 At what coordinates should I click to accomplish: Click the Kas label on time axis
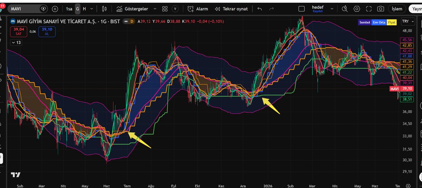[221, 186]
